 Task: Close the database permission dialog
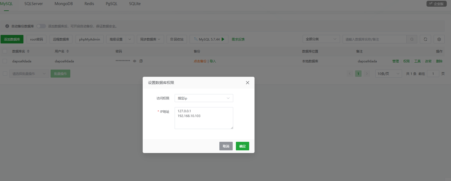[x=248, y=83]
